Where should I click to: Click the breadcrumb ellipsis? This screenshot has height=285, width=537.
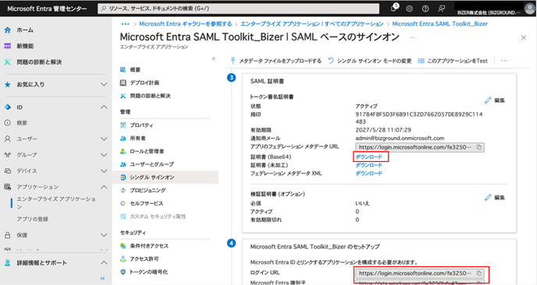coord(126,24)
